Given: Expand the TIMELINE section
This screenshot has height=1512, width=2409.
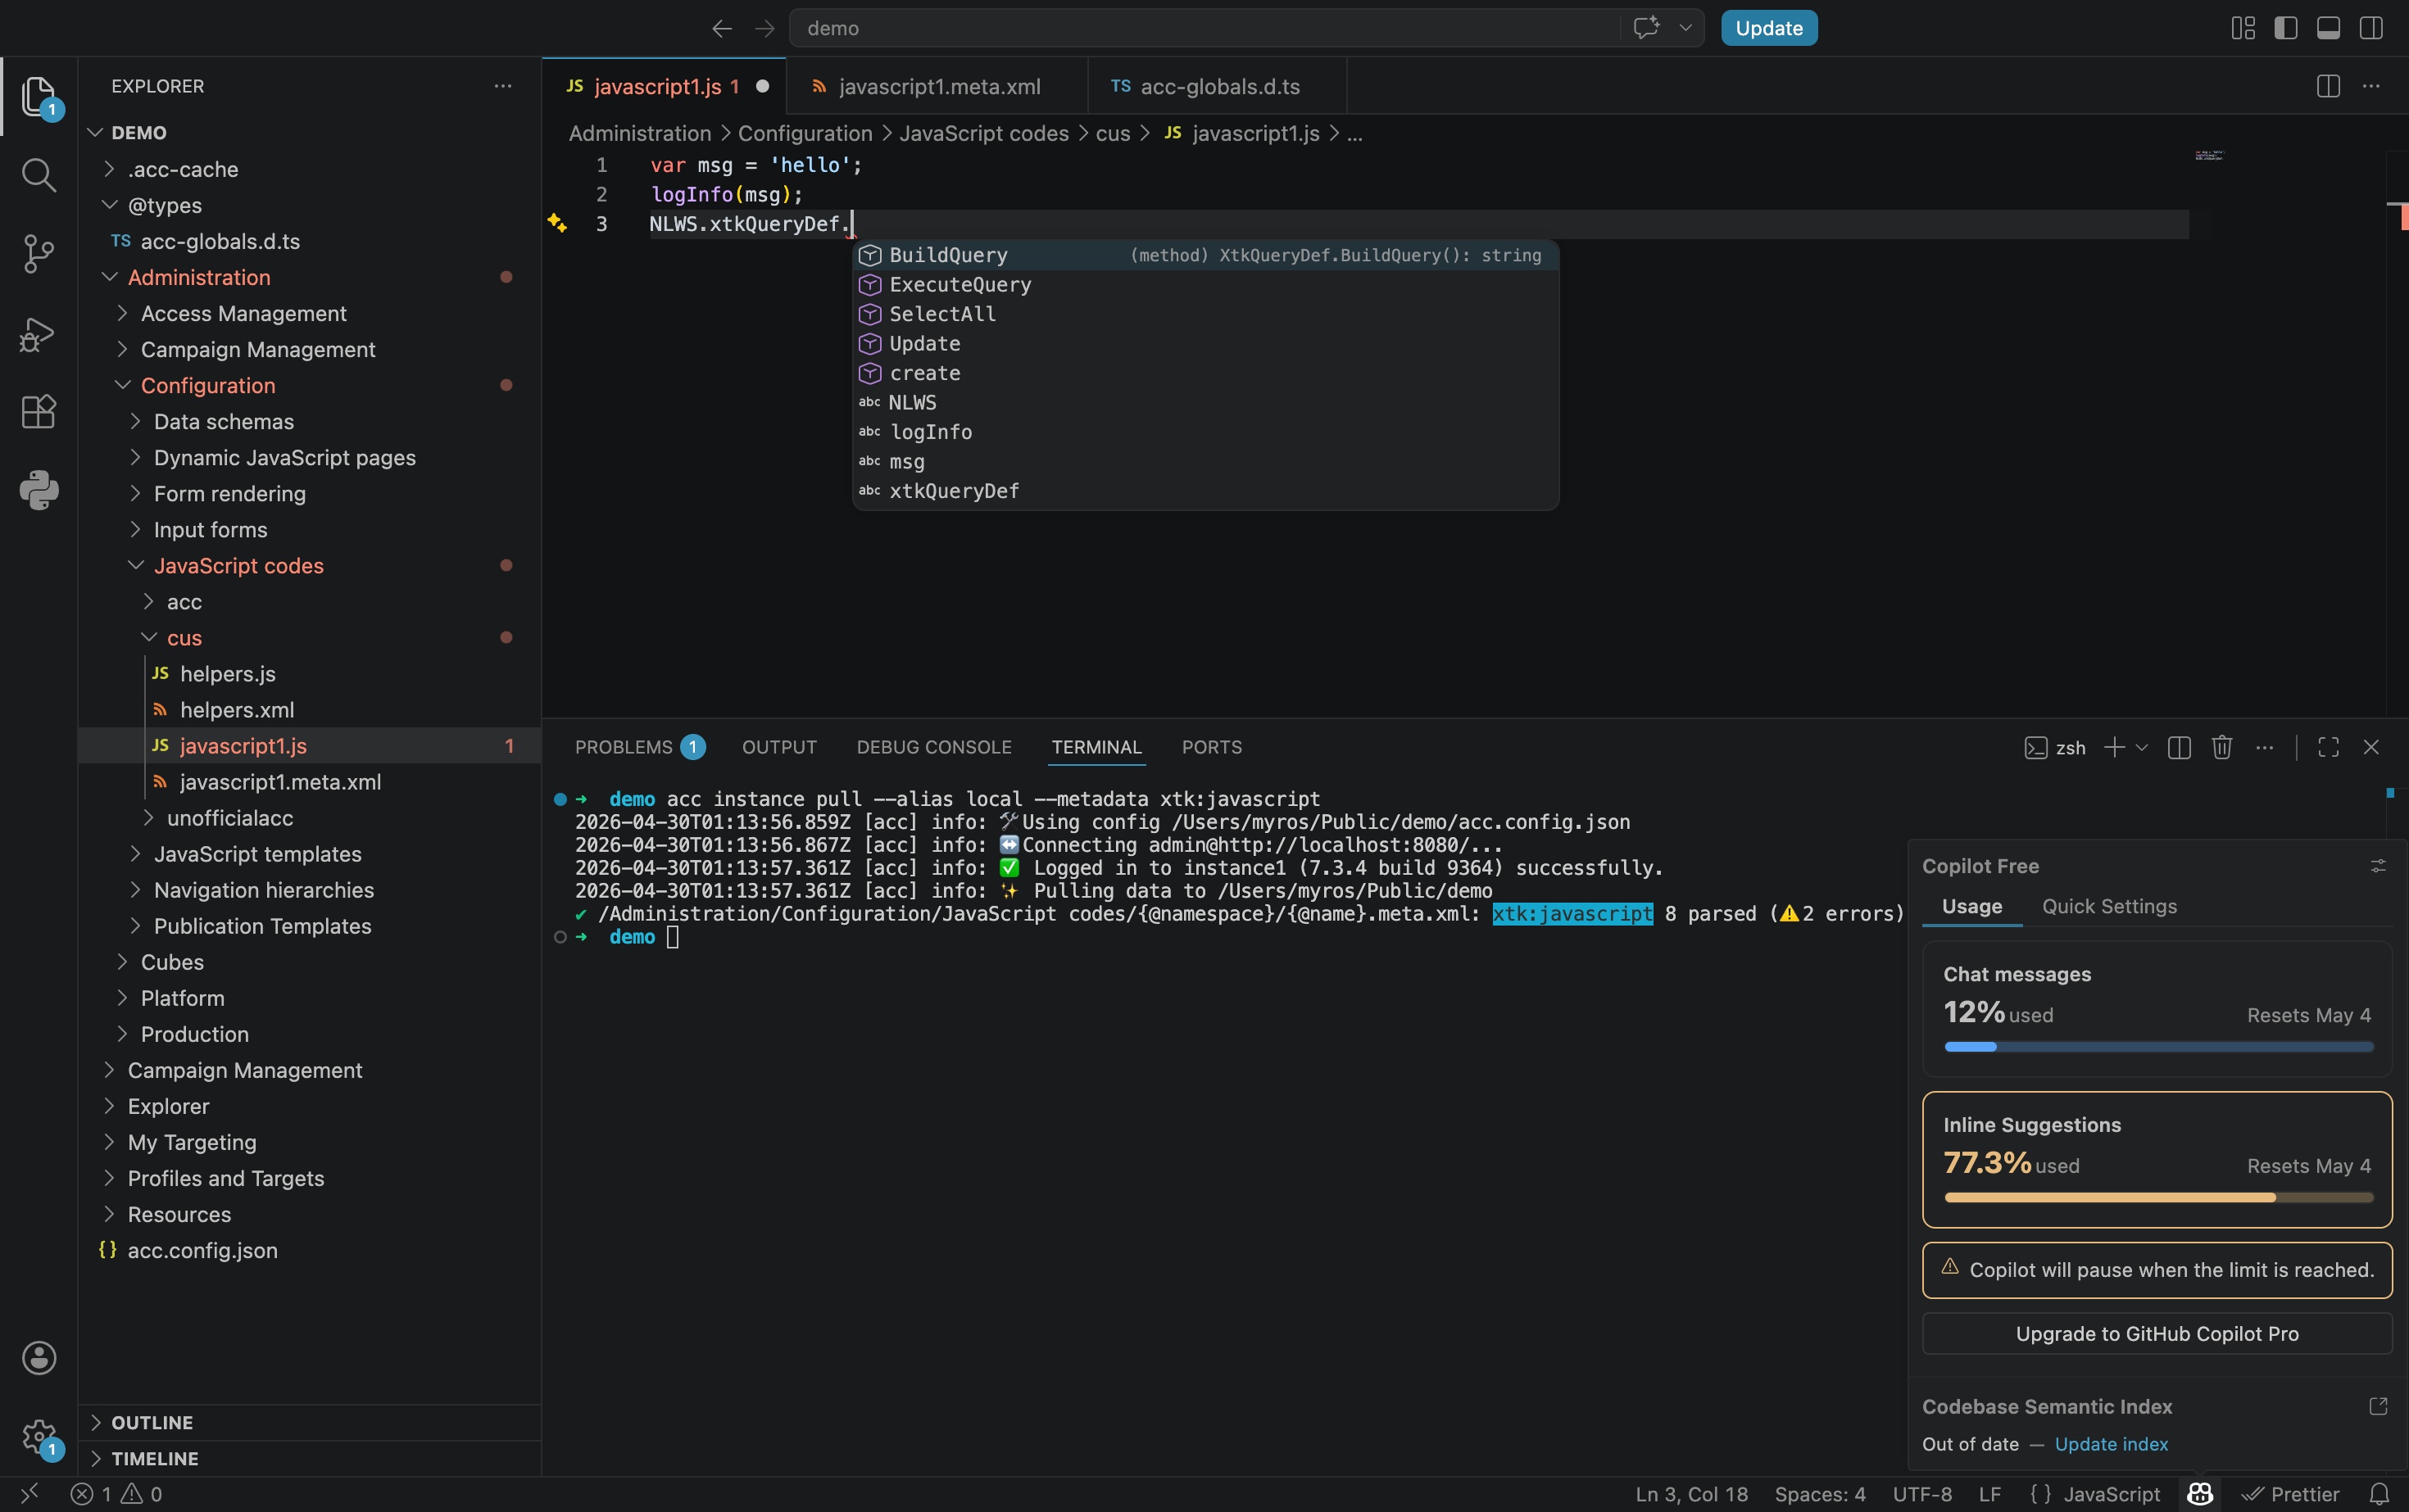Looking at the screenshot, I should pos(309,1458).
